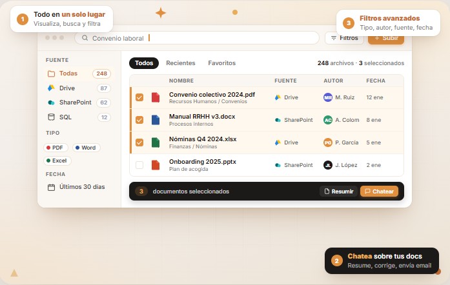The height and width of the screenshot is (285, 450).
Task: Check the Onboarding 2025.pptx checkbox
Action: pos(139,165)
